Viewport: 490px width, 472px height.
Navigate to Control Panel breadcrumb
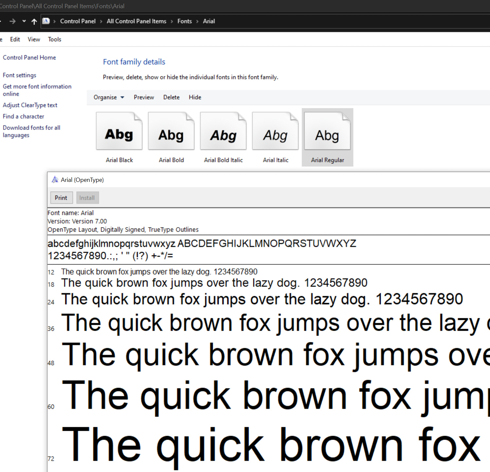click(78, 21)
